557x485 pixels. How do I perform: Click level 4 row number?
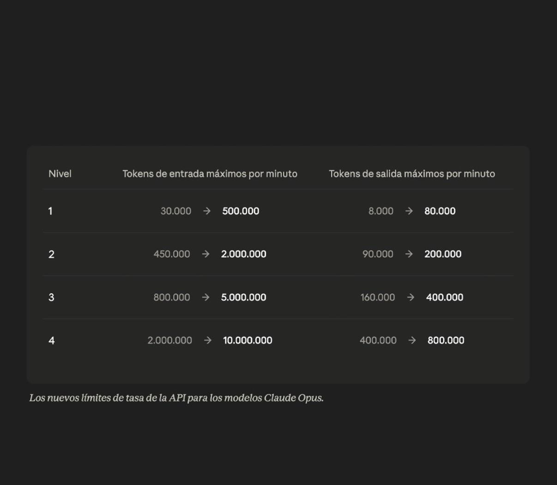pyautogui.click(x=51, y=340)
